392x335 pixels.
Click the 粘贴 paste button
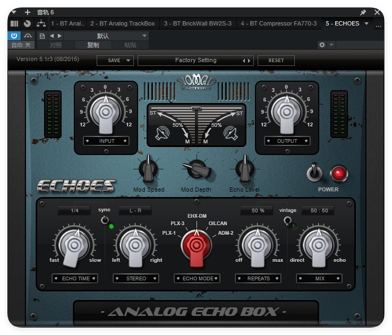click(x=130, y=45)
